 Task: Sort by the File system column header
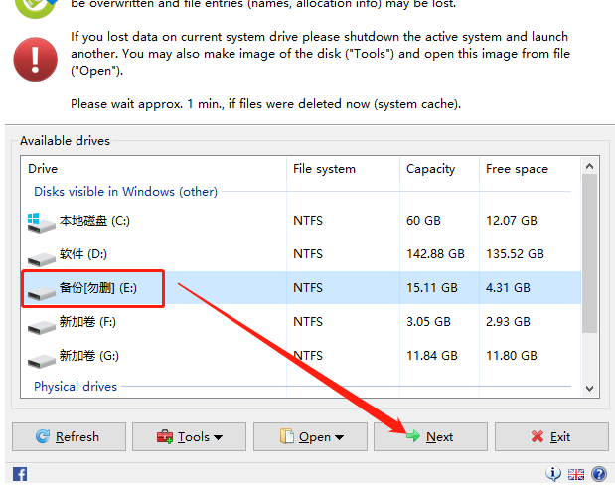[x=324, y=169]
